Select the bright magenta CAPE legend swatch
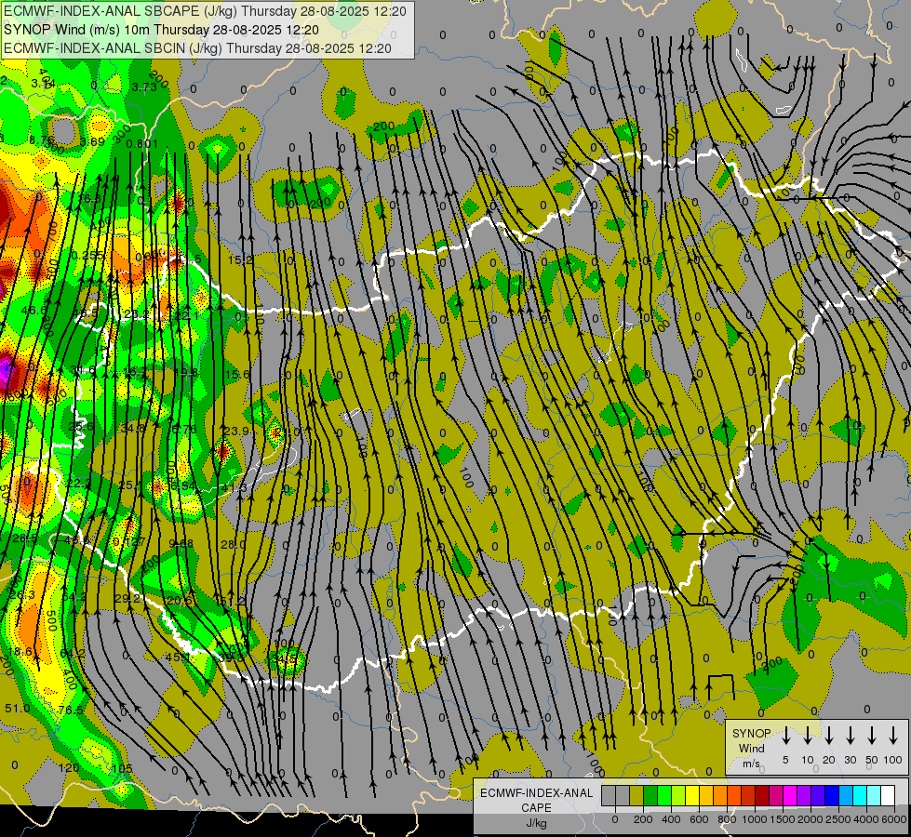 click(x=790, y=795)
